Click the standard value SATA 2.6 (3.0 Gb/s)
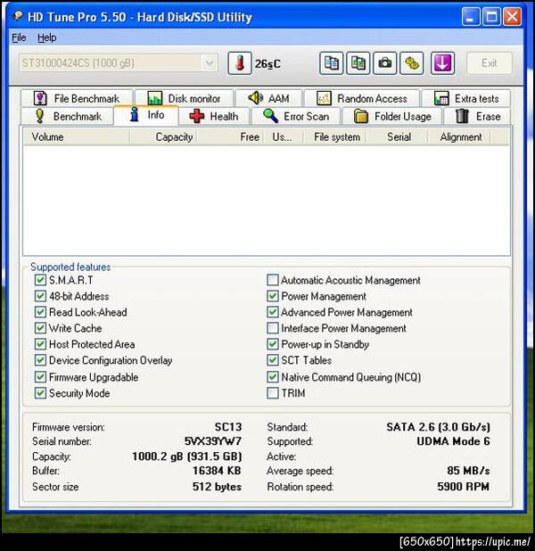 pos(438,427)
